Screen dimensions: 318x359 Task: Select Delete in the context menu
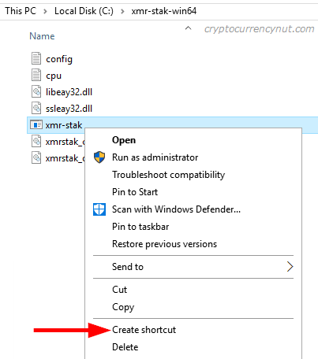125,347
